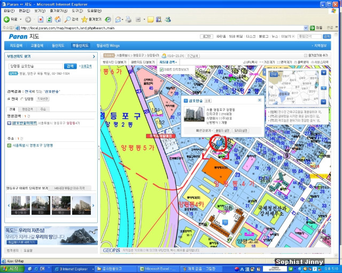342x273 pixels.
Task: Expand the 지도내 검색 dropdown
Action: (168, 62)
